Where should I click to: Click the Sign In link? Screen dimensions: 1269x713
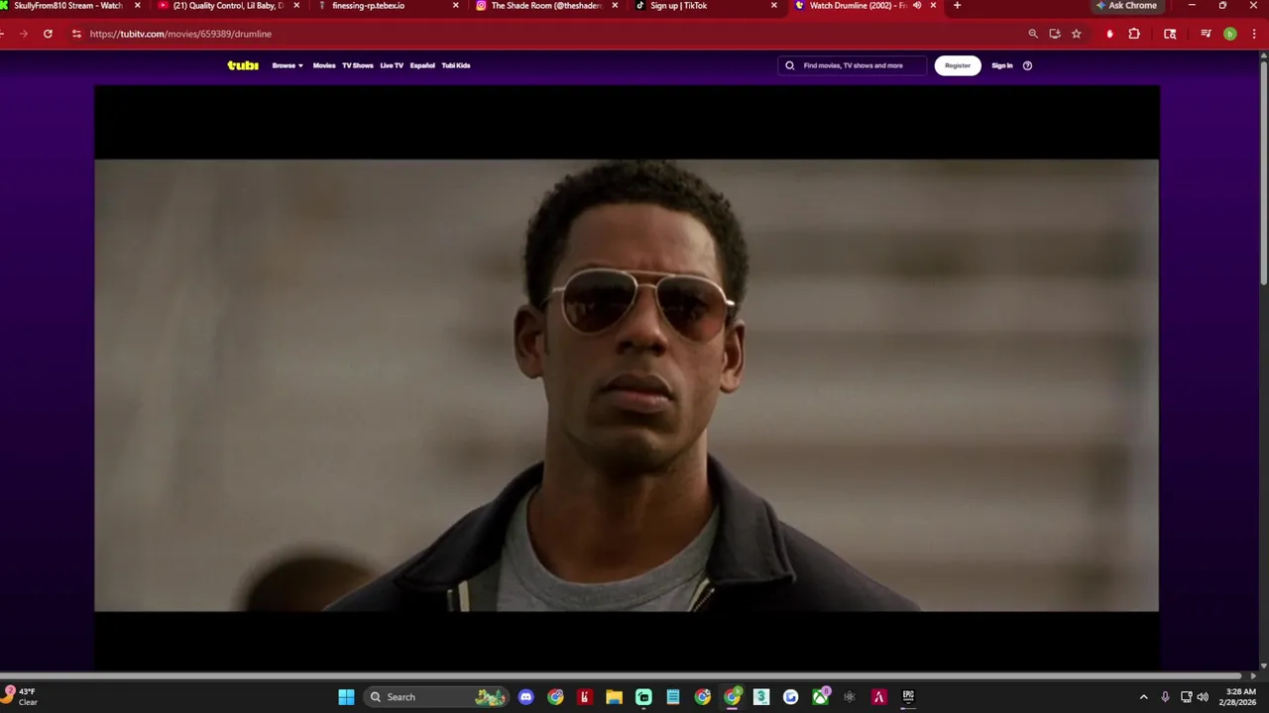point(1002,65)
